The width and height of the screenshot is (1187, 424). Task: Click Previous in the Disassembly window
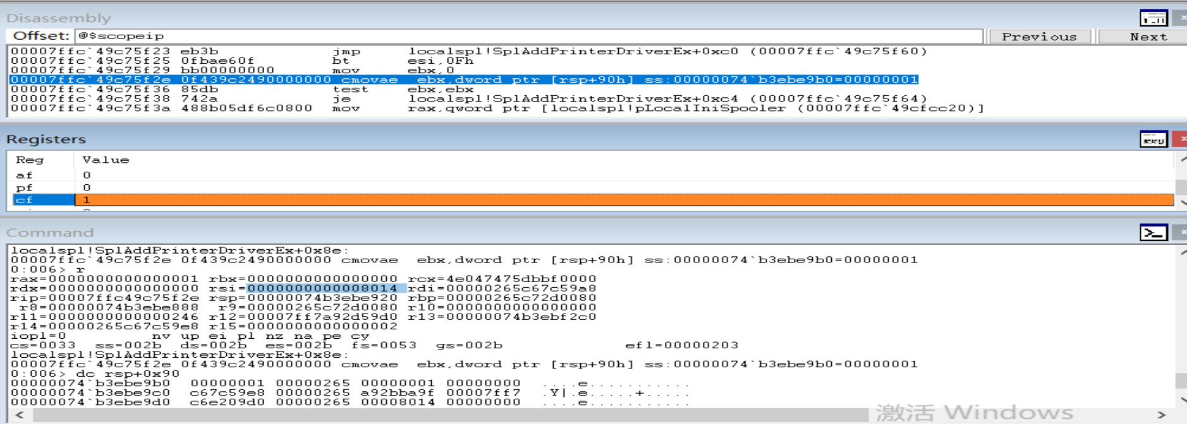(x=1039, y=37)
